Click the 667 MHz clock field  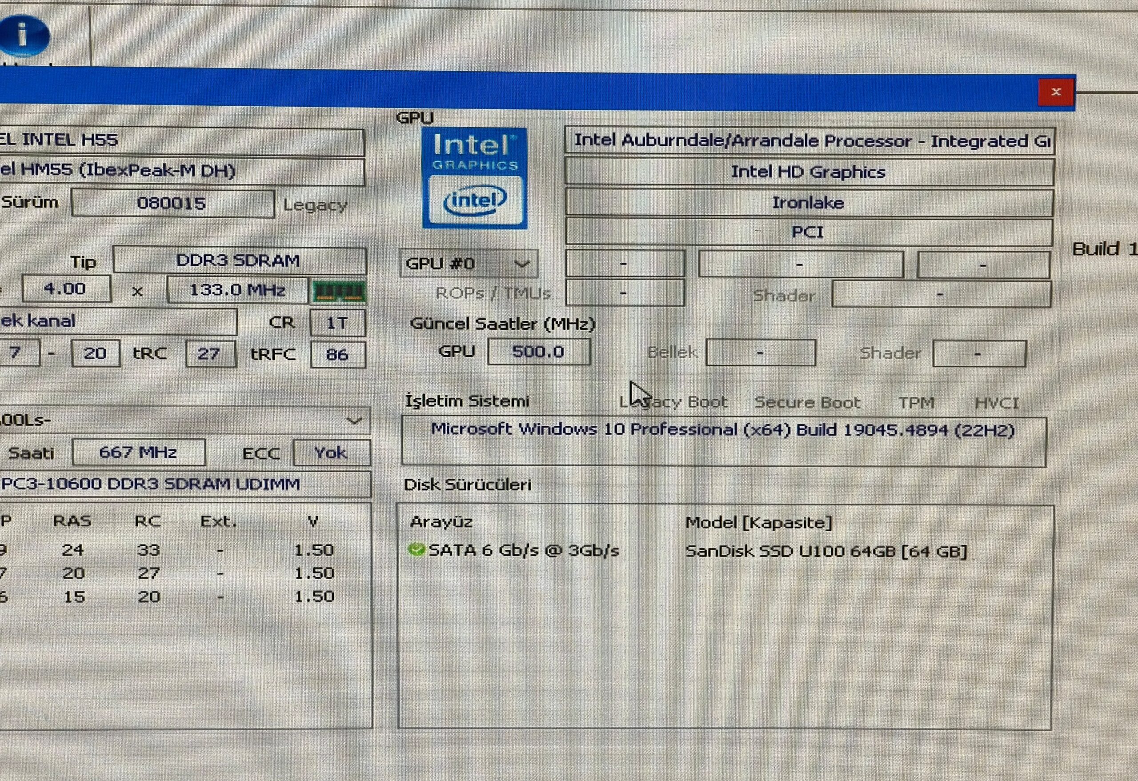coord(139,452)
